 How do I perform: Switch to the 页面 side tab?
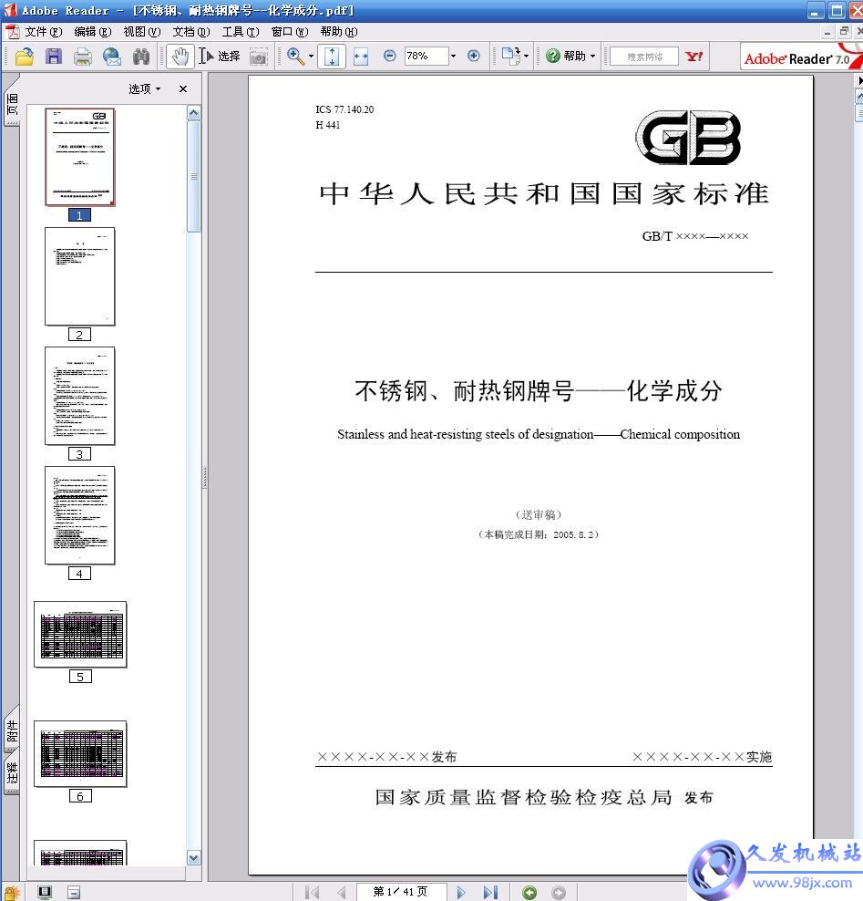point(12,104)
